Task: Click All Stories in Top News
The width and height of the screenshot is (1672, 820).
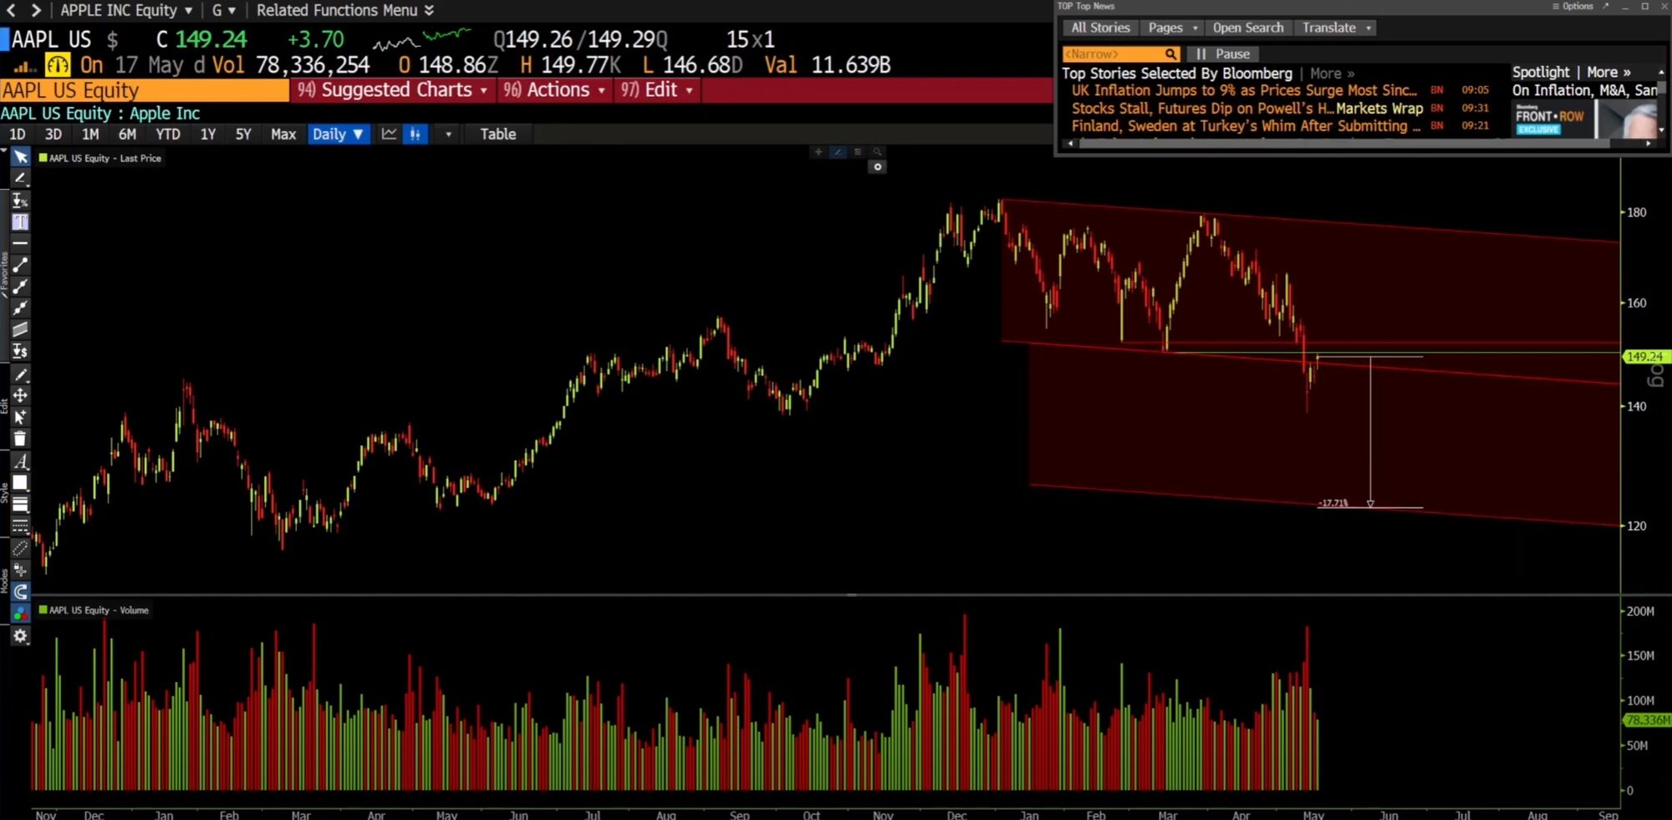Action: [x=1100, y=28]
